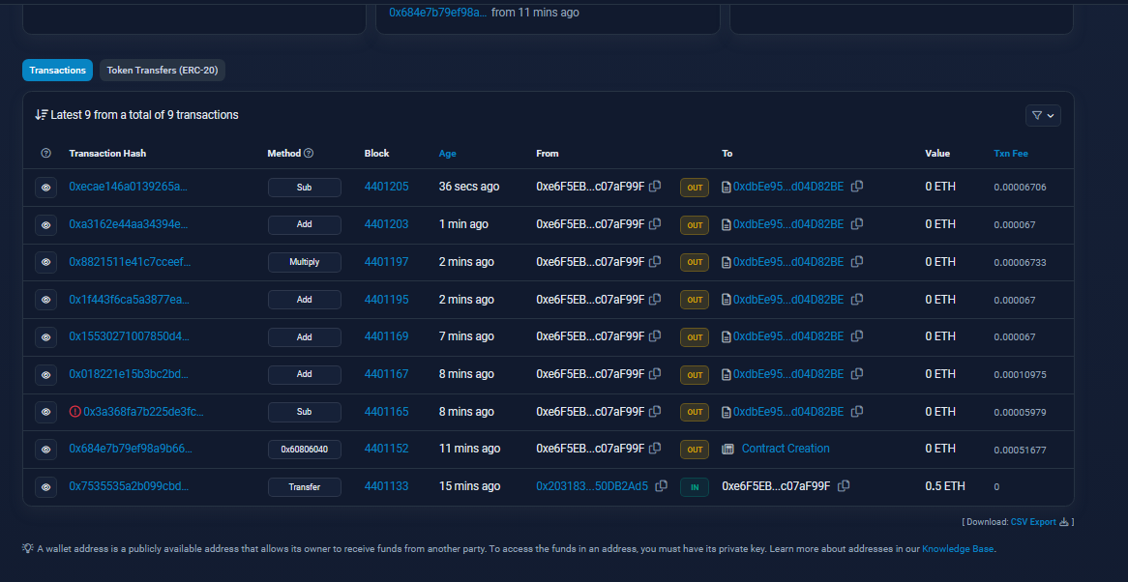Copy To contract address in block 4401205 row
This screenshot has width=1128, height=582.
click(x=857, y=186)
